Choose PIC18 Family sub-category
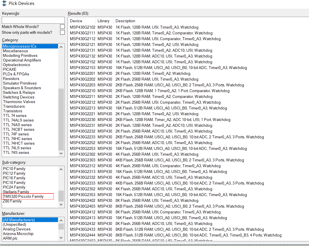The height and width of the screenshot is (246, 309). point(14,182)
